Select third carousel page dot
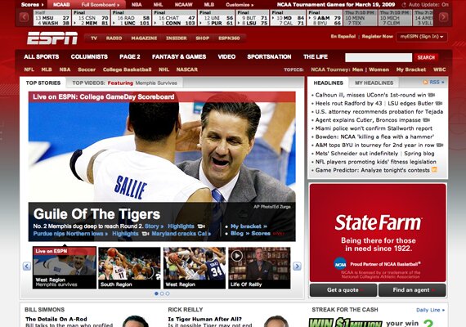The height and width of the screenshot is (327, 466). [168, 293]
